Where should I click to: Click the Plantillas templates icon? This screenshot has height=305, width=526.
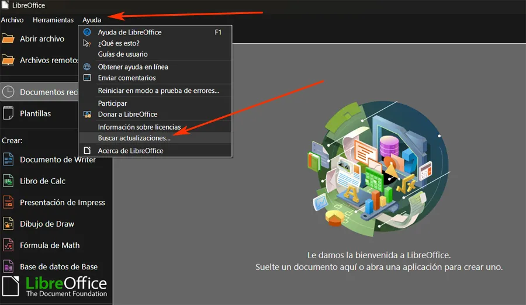(8, 113)
